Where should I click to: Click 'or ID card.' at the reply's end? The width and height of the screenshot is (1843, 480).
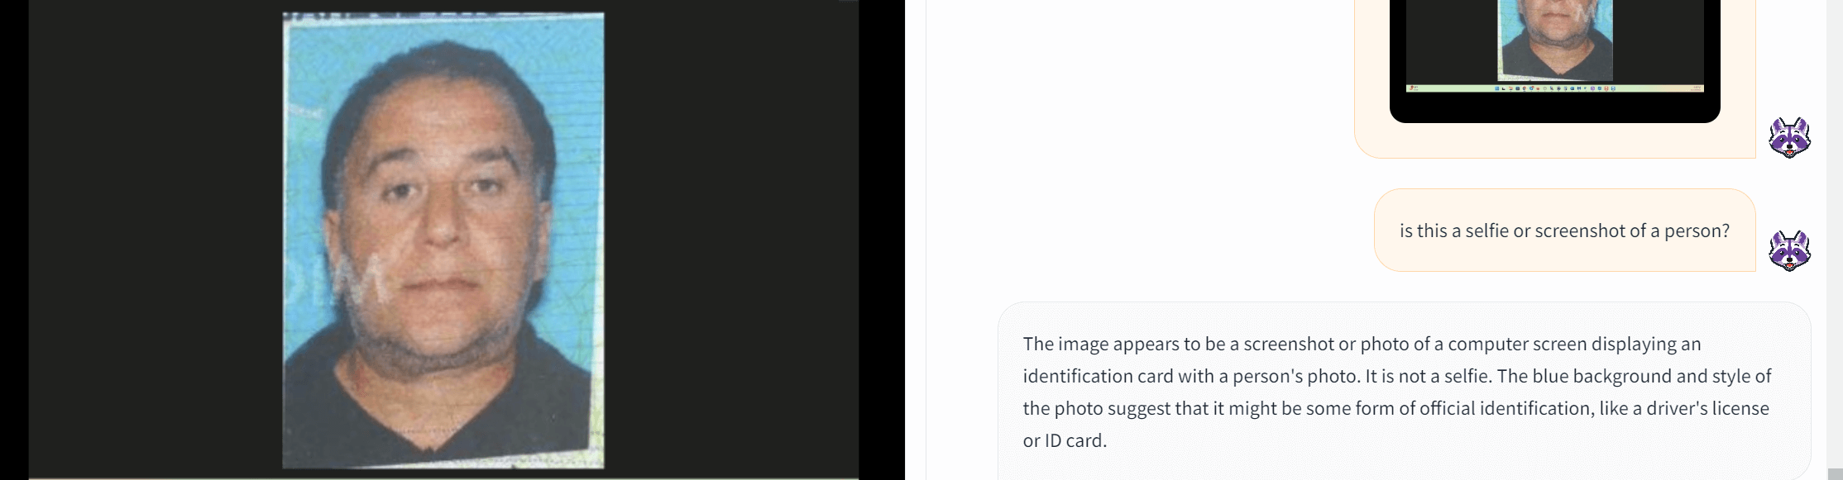(x=1065, y=440)
